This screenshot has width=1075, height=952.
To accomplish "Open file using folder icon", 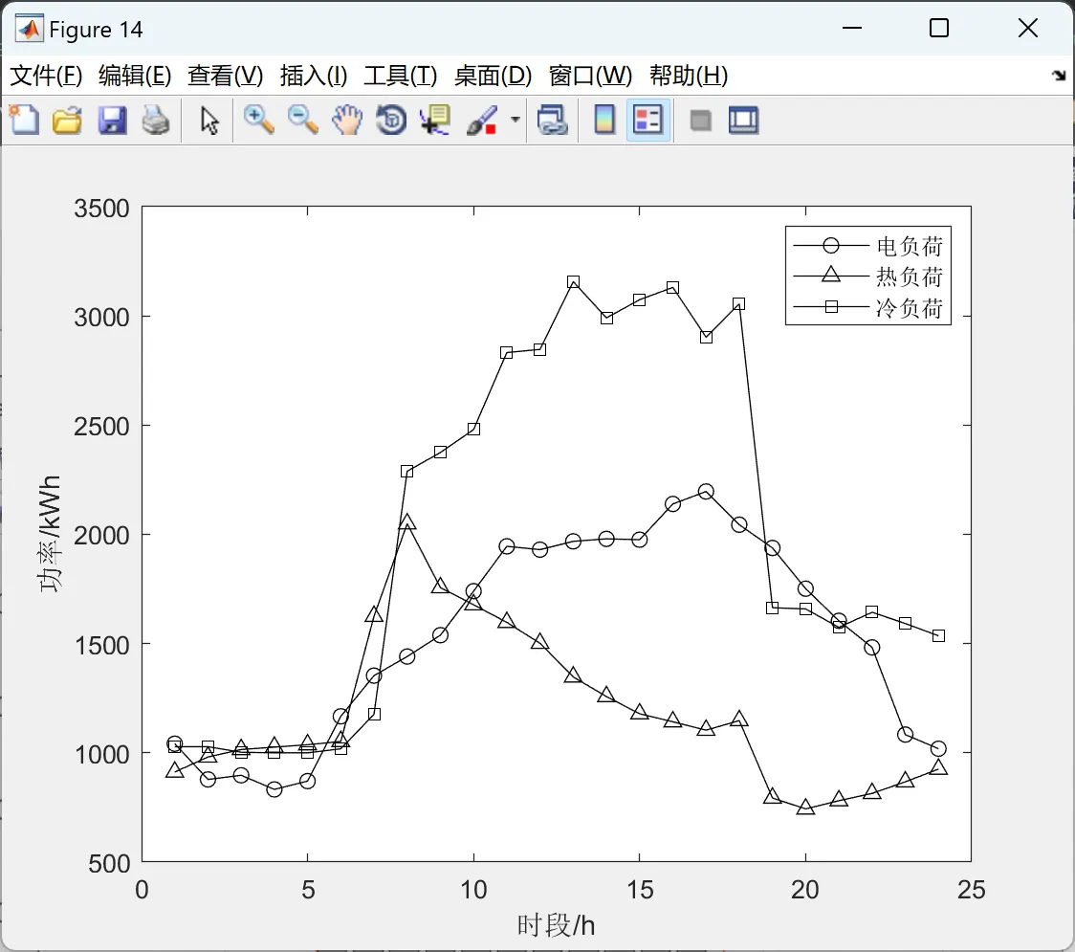I will (67, 120).
